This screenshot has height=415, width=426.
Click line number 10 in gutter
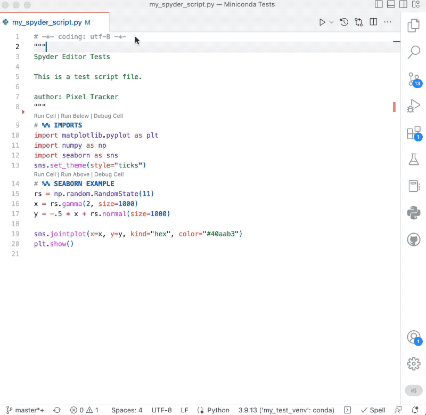click(x=15, y=135)
